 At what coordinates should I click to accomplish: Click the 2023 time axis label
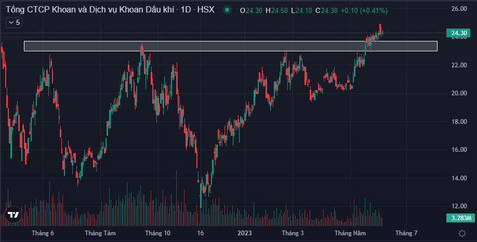pos(245,233)
